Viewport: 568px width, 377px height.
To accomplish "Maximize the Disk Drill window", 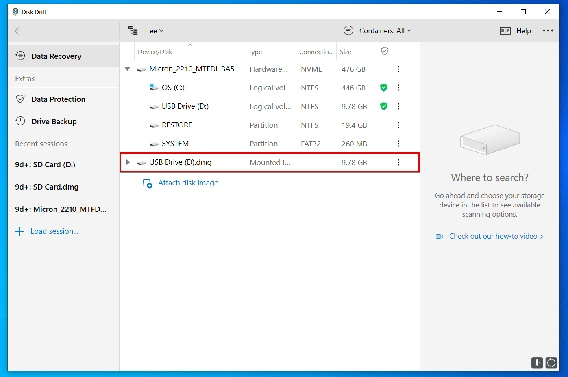I will point(523,12).
